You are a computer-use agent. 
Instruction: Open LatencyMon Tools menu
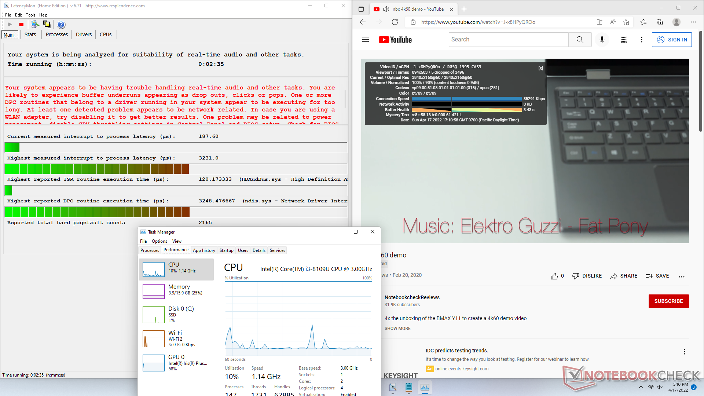pyautogui.click(x=30, y=15)
